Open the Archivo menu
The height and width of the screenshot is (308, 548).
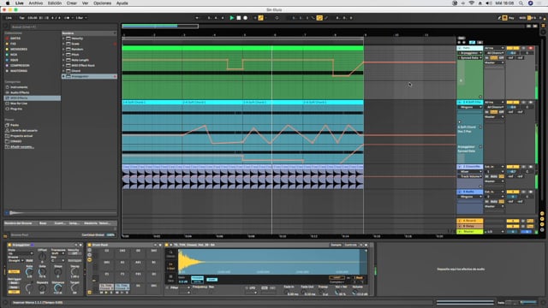click(x=36, y=3)
